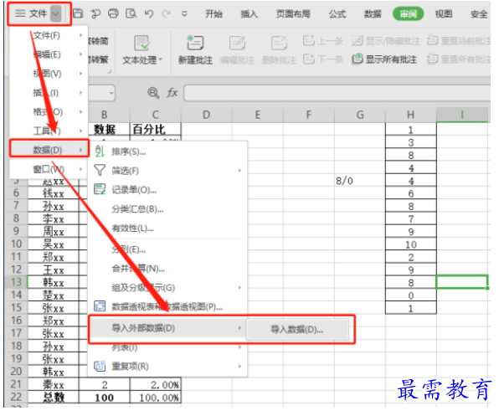Open the 数据 ribbon tab
The width and height of the screenshot is (499, 416).
(x=373, y=14)
